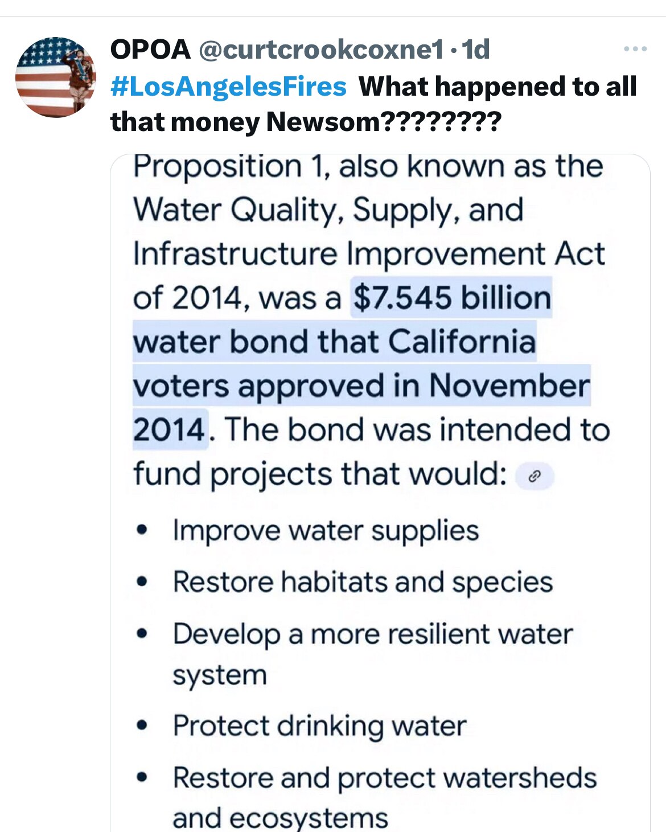This screenshot has width=666, height=832.
Task: Open OPOA profile picture
Action: click(56, 77)
